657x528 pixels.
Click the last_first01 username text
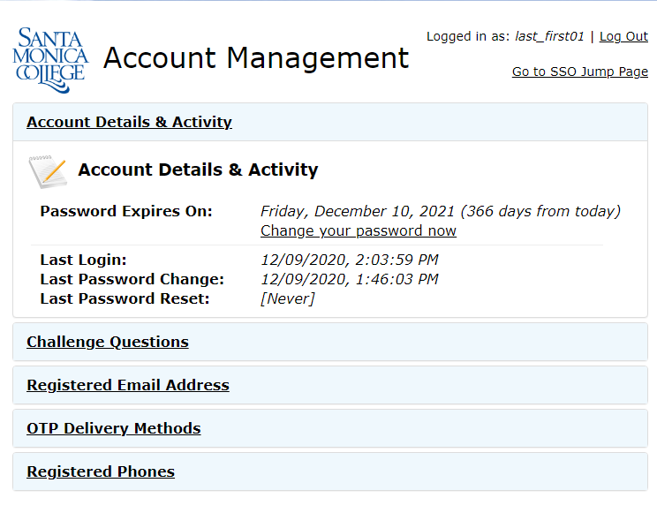pyautogui.click(x=549, y=36)
